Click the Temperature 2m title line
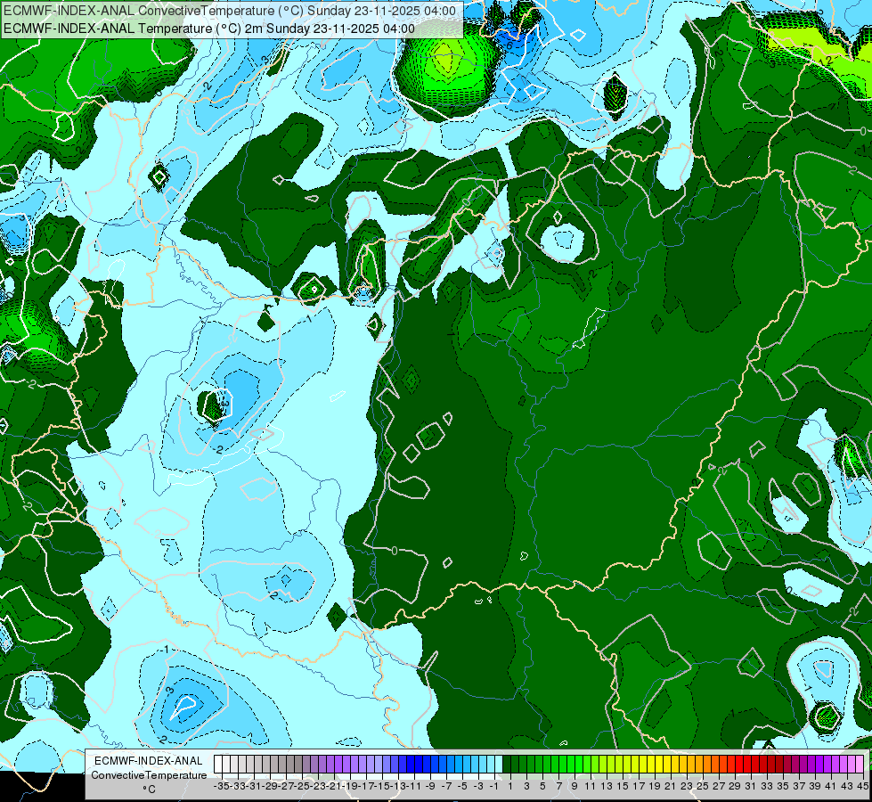872x802 pixels. click(209, 29)
